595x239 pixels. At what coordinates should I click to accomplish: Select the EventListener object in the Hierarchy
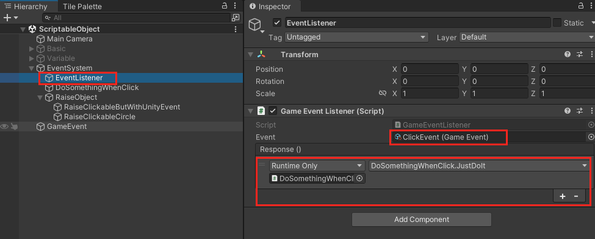click(79, 78)
